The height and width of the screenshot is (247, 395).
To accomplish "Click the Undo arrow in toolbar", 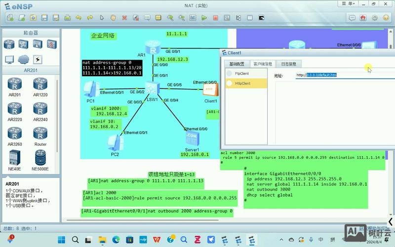I will pos(79,18).
